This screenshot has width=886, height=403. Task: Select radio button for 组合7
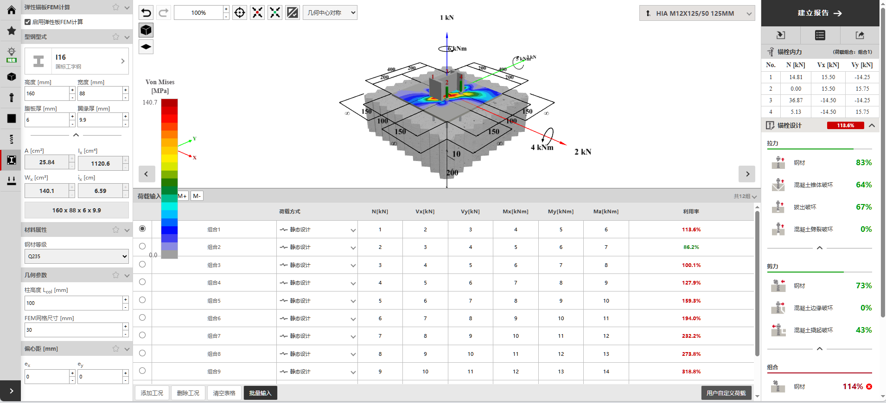[x=142, y=335]
